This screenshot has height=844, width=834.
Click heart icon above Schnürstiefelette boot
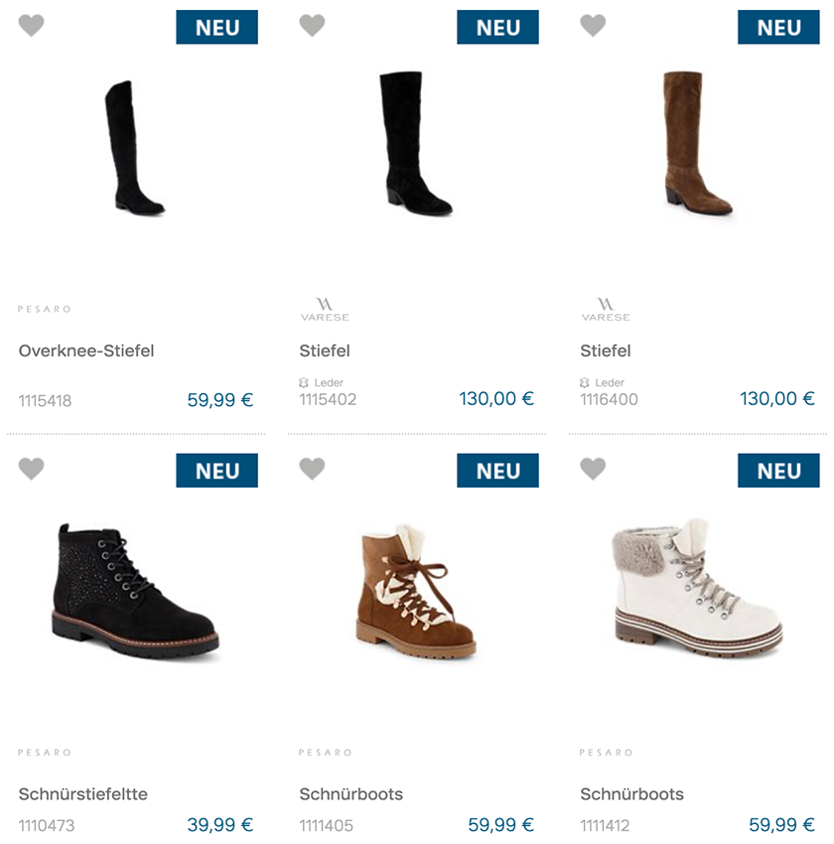[x=31, y=469]
